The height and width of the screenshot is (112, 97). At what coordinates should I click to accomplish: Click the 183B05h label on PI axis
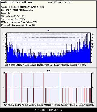[x=65, y=65]
